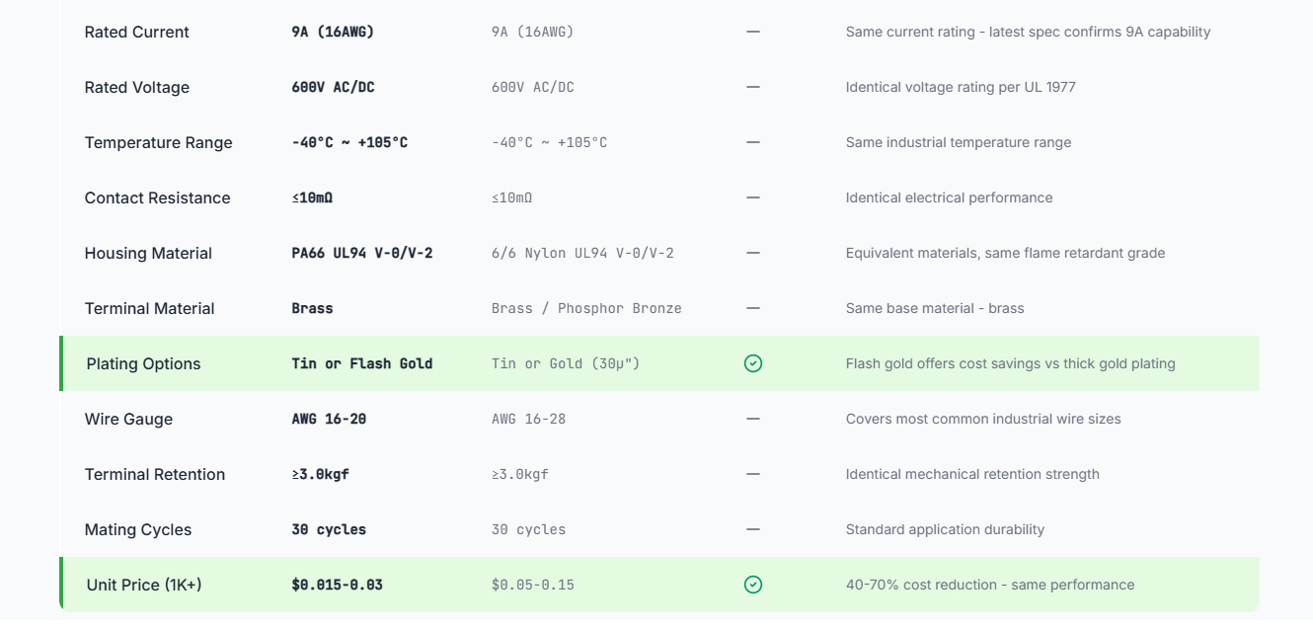Click the green checkmark in Unit Price row
The image size is (1313, 629).
coord(753,585)
